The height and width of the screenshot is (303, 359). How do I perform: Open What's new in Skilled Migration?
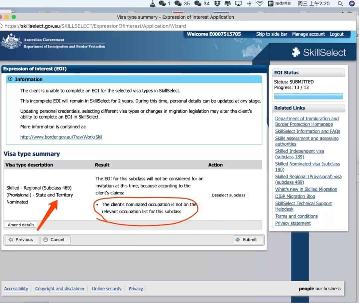[x=306, y=189]
